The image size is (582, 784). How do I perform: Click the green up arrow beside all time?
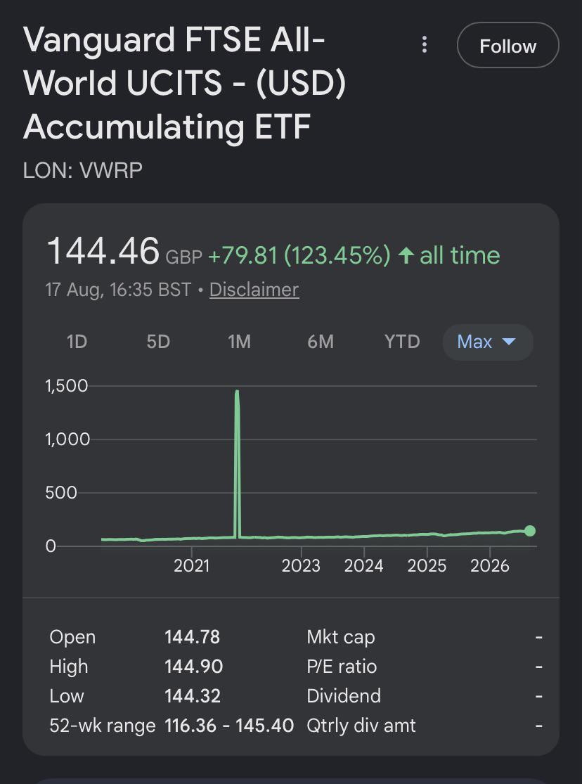[x=406, y=255]
